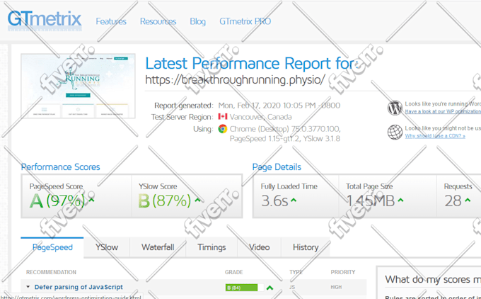This screenshot has width=481, height=299.
Task: Click the green arrow beside YSlow score
Action: (x=198, y=201)
